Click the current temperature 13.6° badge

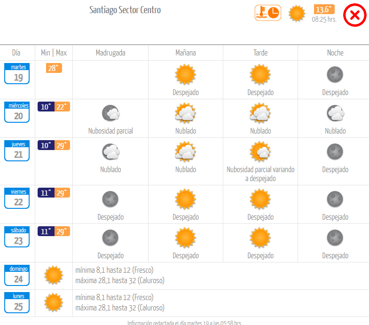tap(324, 10)
